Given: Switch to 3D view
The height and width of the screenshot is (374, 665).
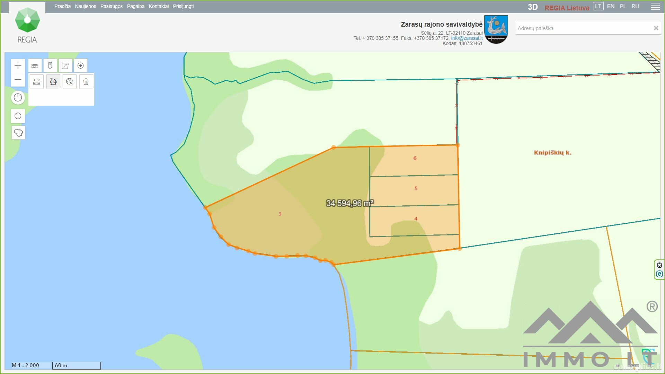Looking at the screenshot, I should pyautogui.click(x=533, y=7).
